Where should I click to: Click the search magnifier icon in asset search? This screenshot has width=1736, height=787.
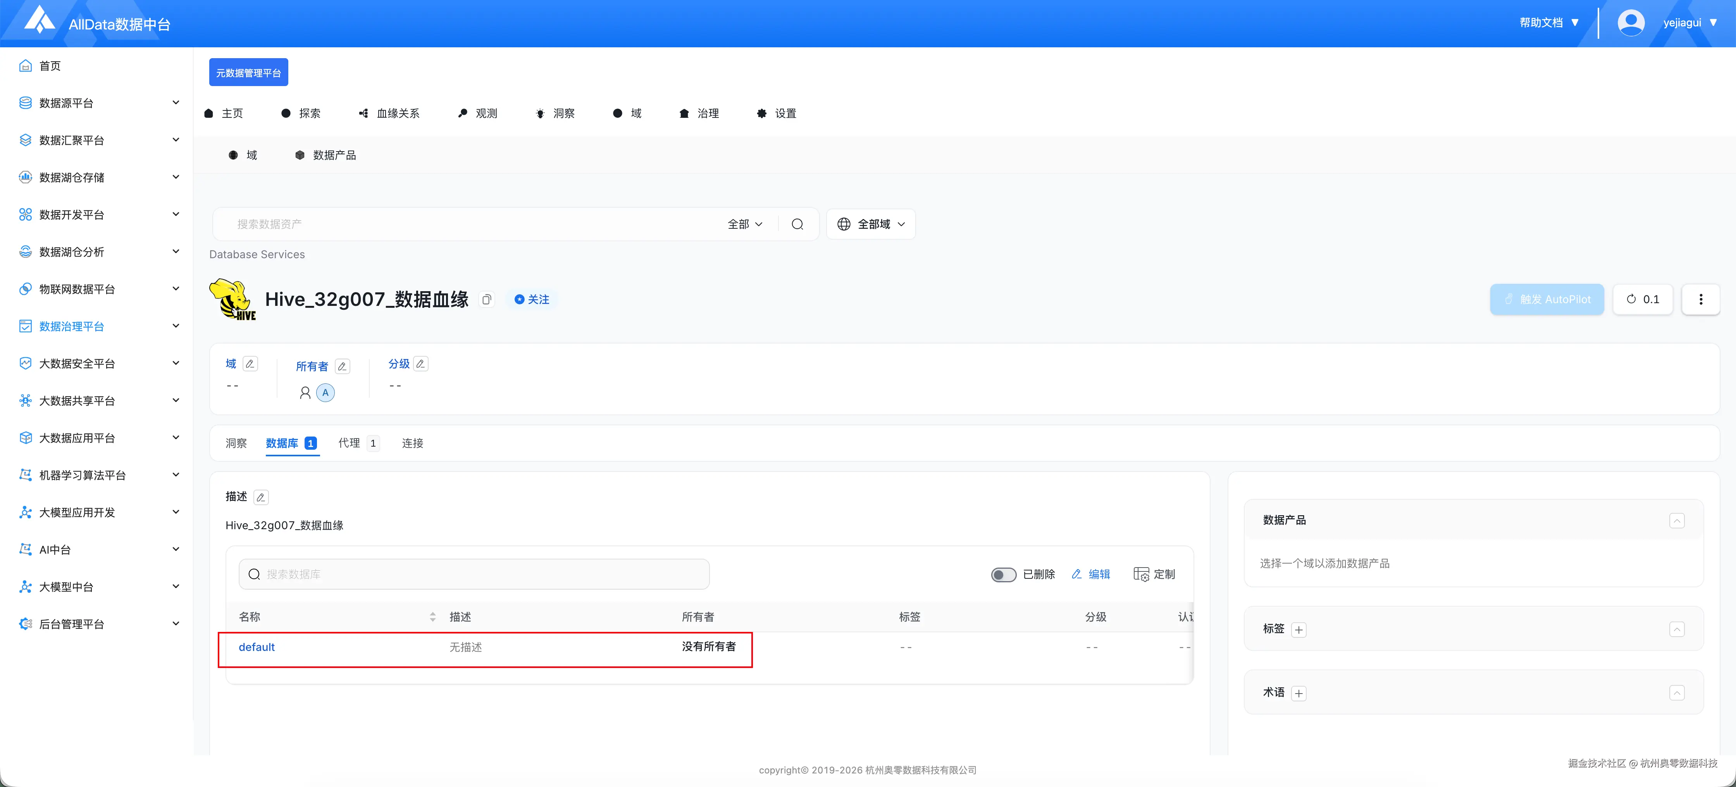pyautogui.click(x=797, y=224)
